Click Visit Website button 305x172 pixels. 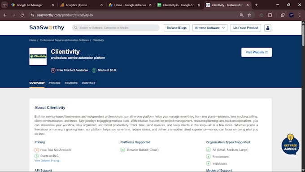tap(257, 52)
